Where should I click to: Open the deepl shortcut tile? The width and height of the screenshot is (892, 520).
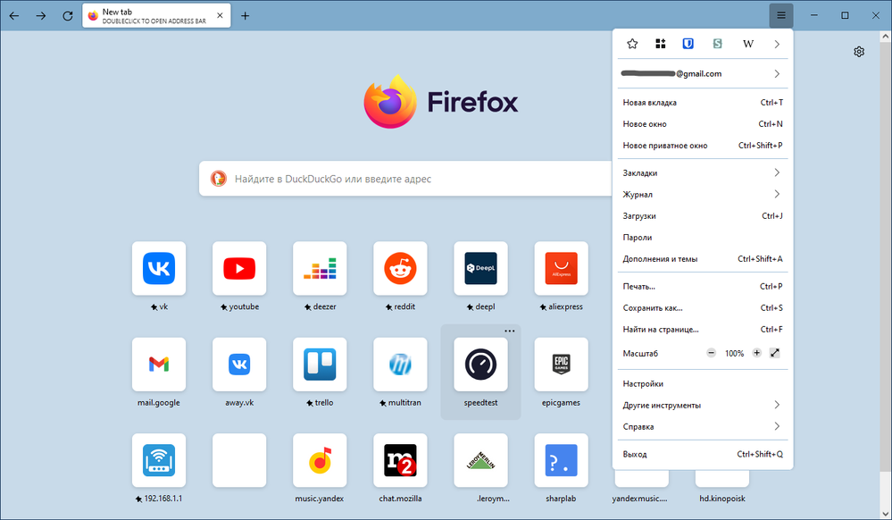point(480,268)
